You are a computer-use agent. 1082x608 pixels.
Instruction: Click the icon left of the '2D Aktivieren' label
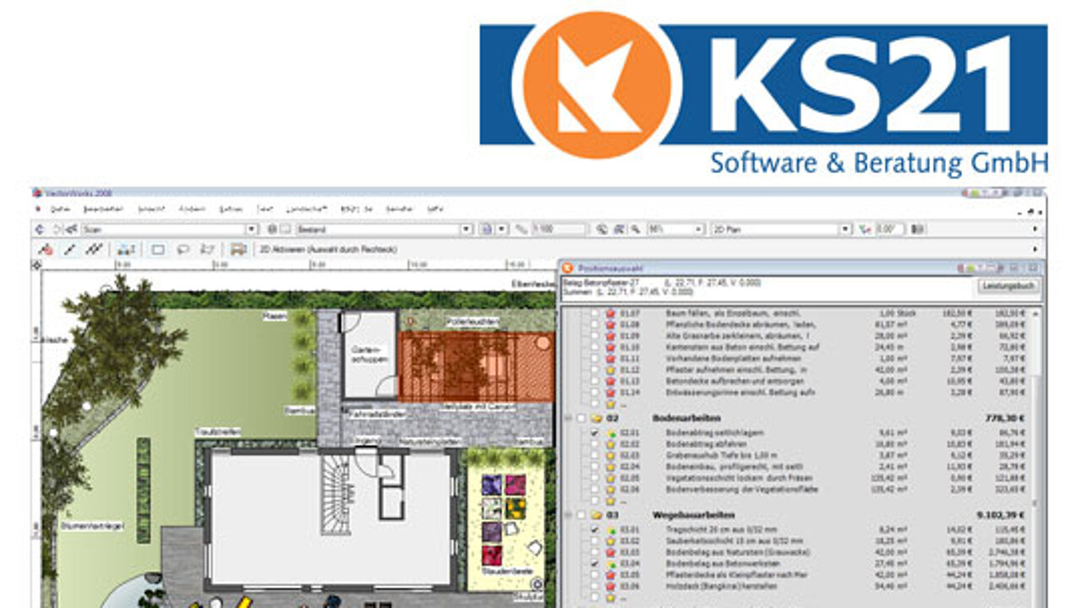click(239, 249)
